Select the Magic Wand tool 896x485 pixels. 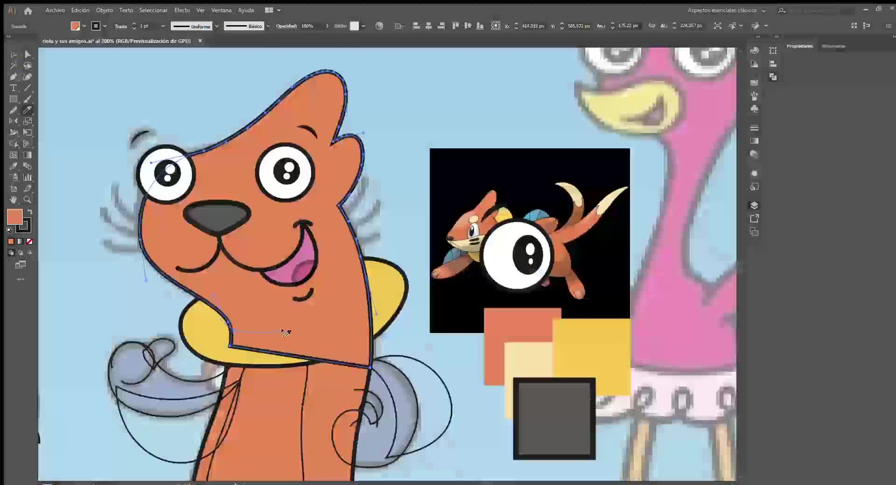tap(14, 66)
